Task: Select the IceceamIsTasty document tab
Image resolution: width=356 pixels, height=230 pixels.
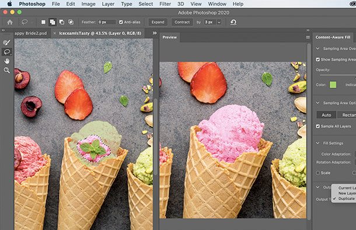Action: (x=100, y=33)
